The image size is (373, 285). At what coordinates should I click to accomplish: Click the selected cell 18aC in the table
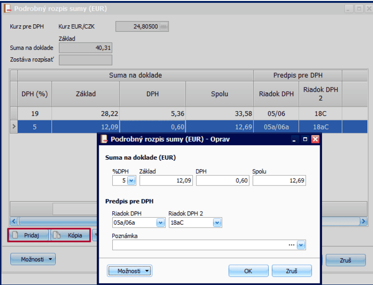coord(321,127)
